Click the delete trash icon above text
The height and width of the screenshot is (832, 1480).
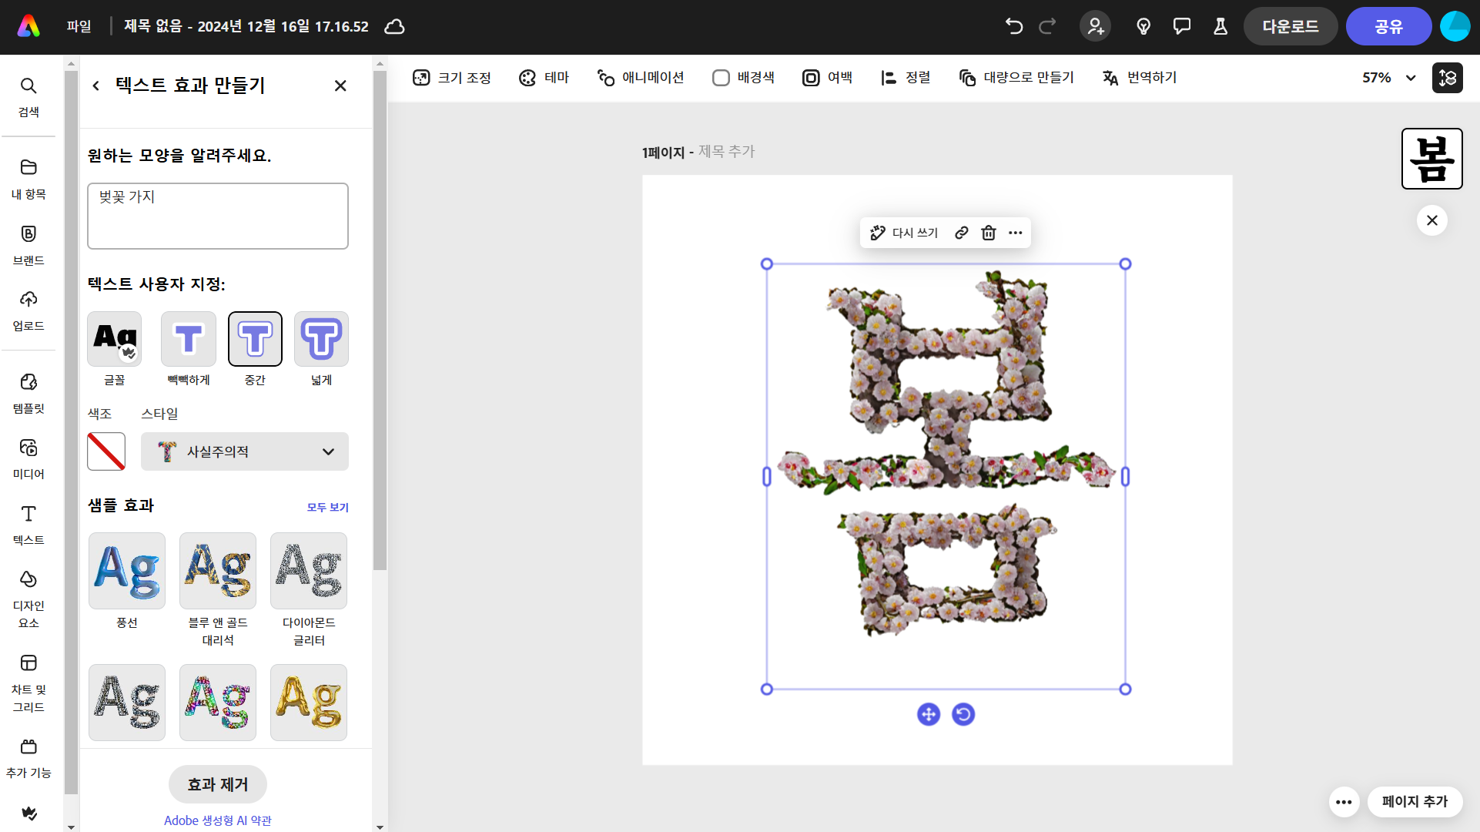pos(989,233)
